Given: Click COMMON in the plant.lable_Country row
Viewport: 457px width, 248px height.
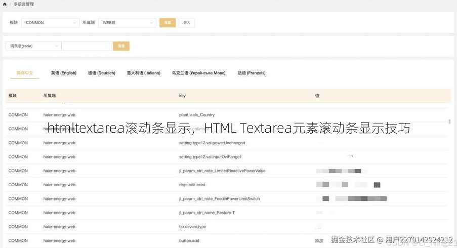Looking at the screenshot, I should (18, 115).
